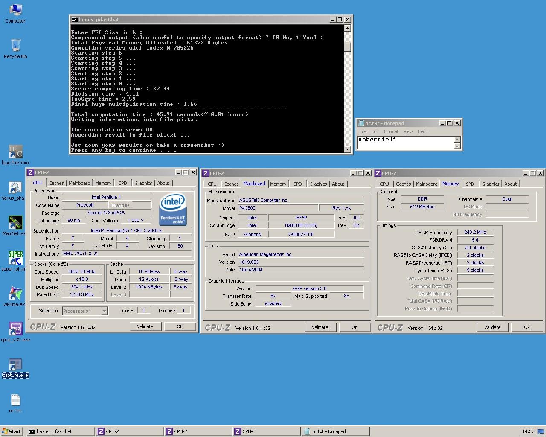
Task: Click Validate in middle CPU-Z window
Action: click(x=320, y=327)
